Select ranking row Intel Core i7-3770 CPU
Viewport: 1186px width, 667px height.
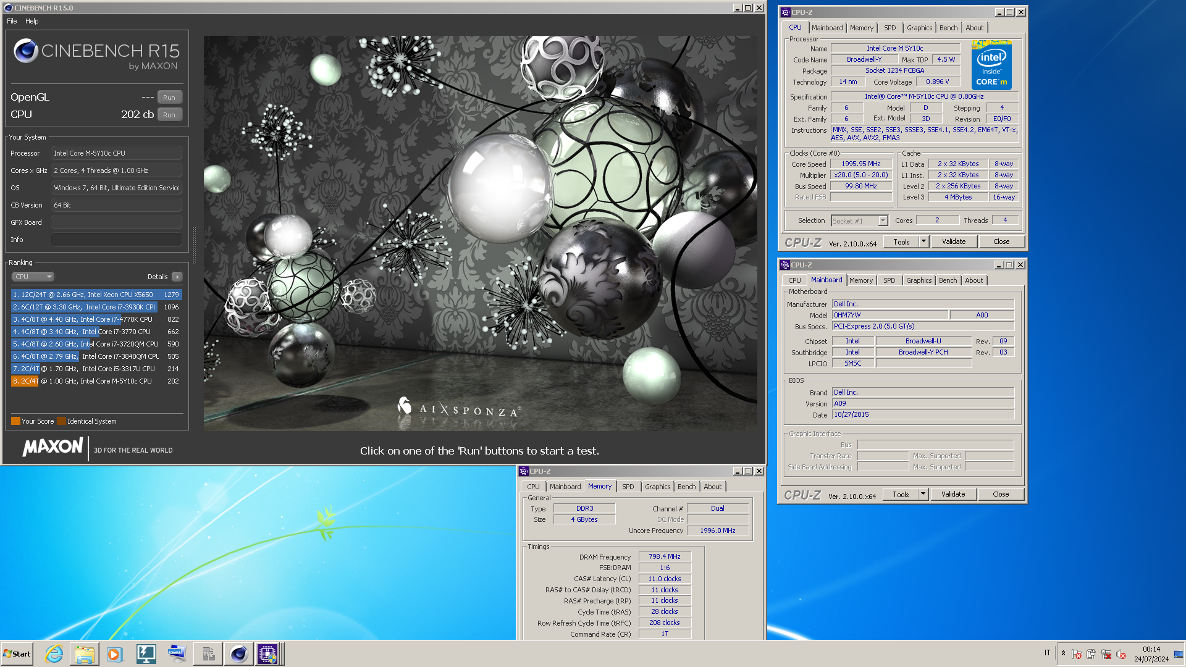(96, 332)
